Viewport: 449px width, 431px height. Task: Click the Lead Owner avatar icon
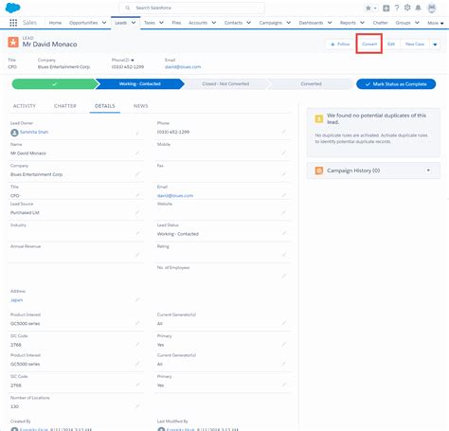[14, 133]
